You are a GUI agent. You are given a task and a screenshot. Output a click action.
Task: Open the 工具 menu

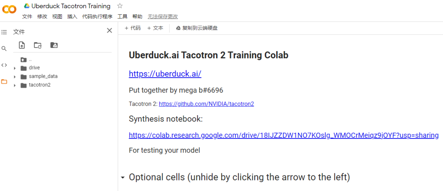122,17
